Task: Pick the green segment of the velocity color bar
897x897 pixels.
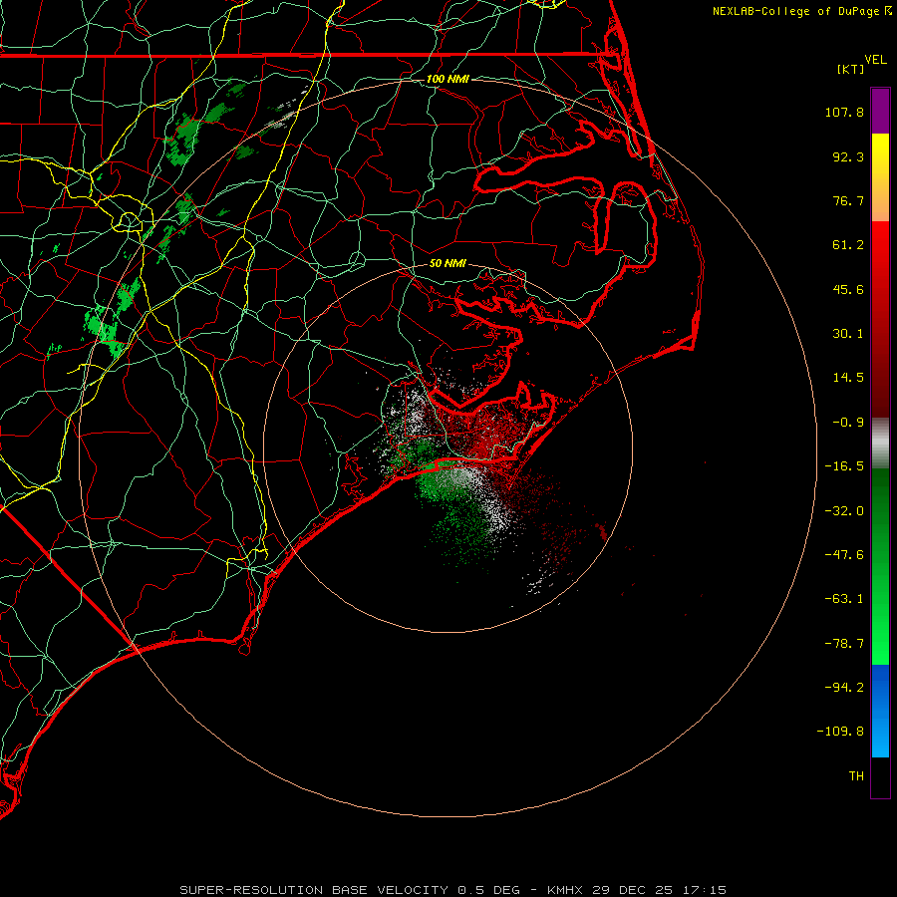Action: tap(880, 566)
